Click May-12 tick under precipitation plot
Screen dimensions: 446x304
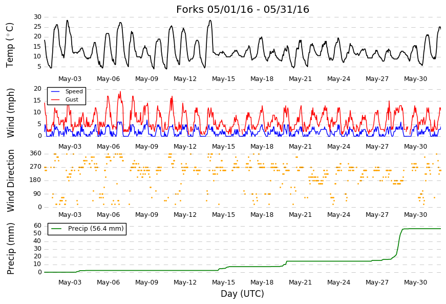pyautogui.click(x=185, y=282)
